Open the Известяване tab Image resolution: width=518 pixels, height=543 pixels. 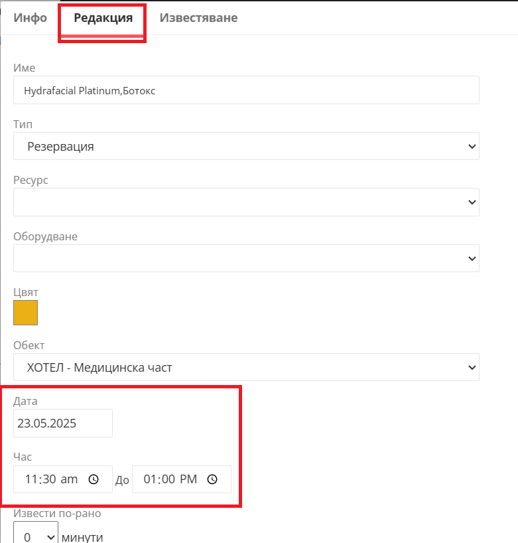pyautogui.click(x=198, y=18)
